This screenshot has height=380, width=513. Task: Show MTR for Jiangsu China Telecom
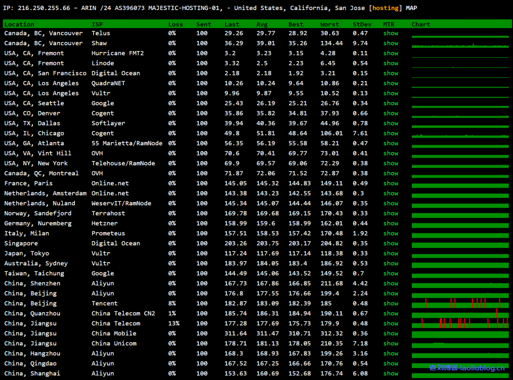coord(390,323)
